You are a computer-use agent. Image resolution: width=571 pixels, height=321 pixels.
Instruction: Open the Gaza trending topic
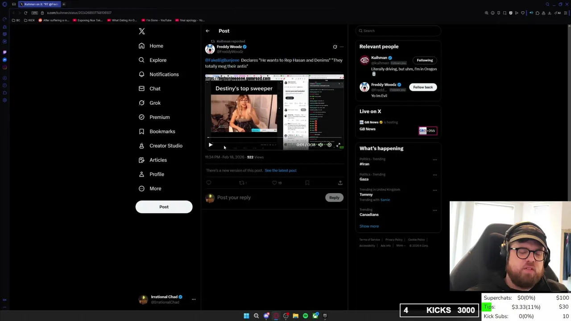coord(364,179)
